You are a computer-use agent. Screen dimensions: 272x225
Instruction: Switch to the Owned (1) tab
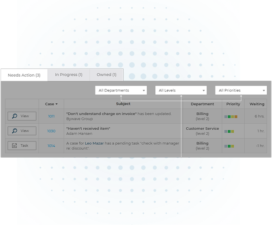(x=107, y=75)
